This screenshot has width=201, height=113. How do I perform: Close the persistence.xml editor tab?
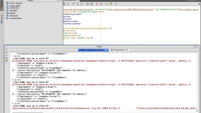coord(78,1)
